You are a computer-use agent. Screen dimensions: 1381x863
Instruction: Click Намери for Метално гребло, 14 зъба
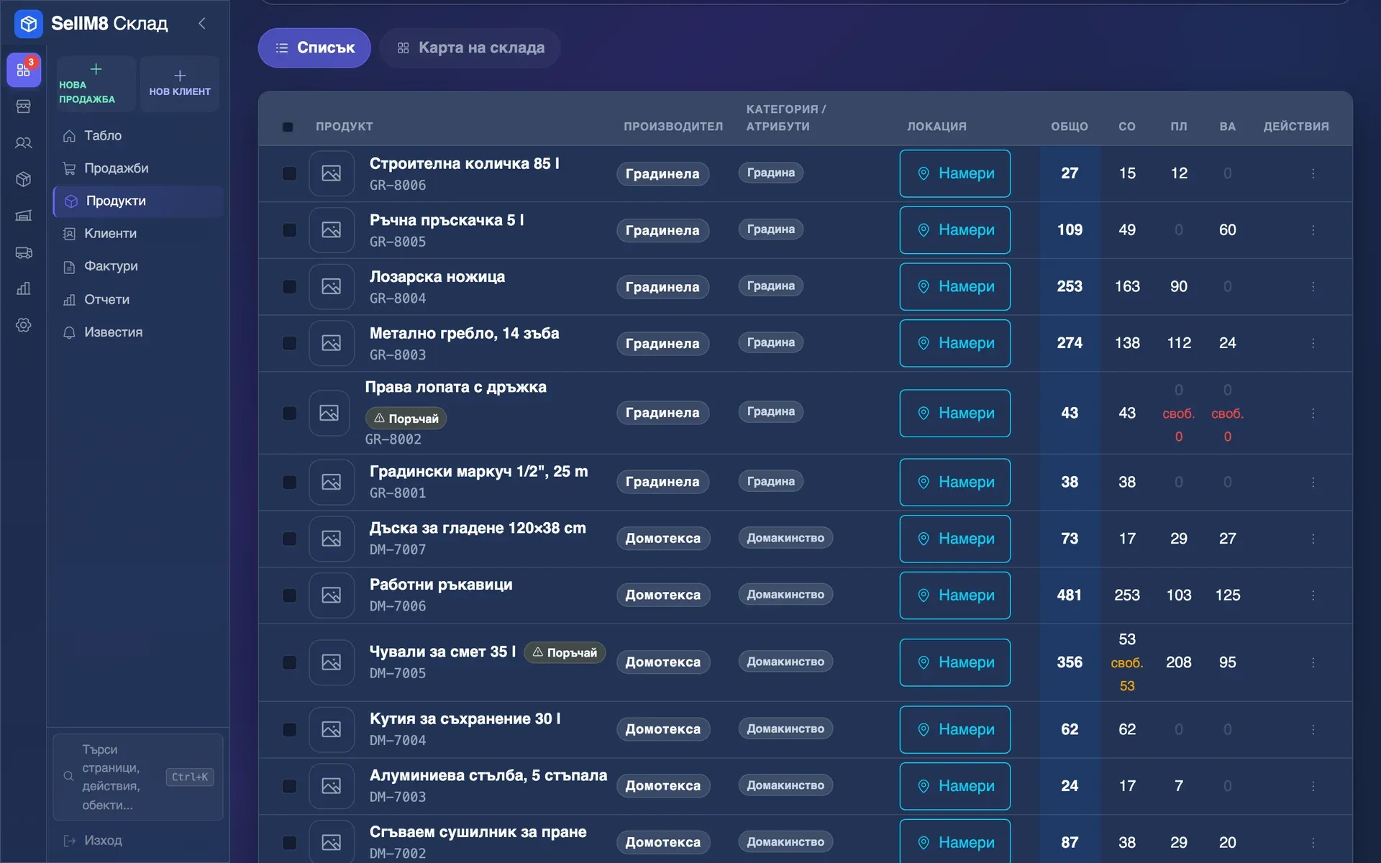[954, 343]
